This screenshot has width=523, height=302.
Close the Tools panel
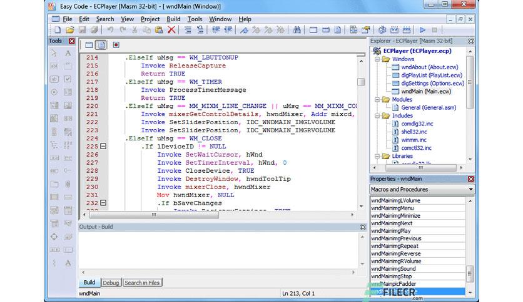tap(72, 41)
